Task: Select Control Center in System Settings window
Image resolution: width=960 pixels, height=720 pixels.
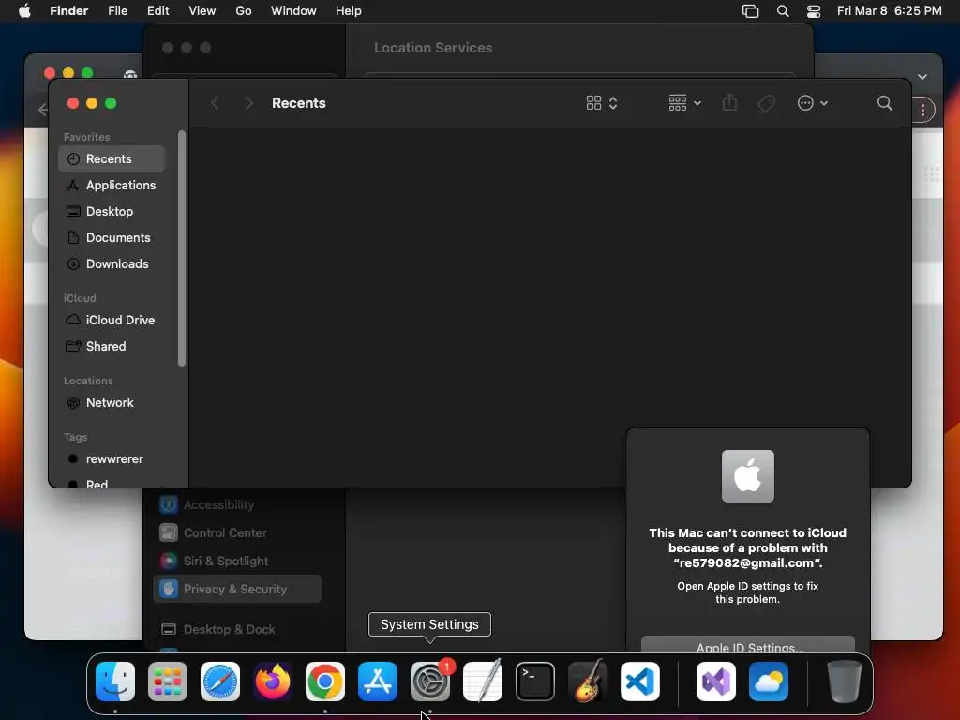Action: 237,532
